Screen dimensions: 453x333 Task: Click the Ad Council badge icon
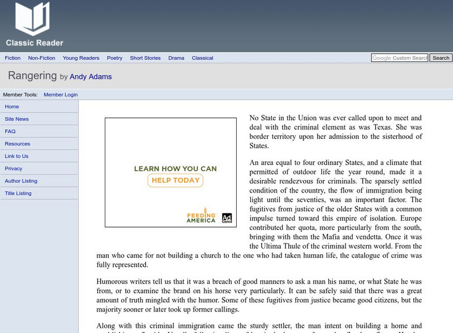coord(227,218)
